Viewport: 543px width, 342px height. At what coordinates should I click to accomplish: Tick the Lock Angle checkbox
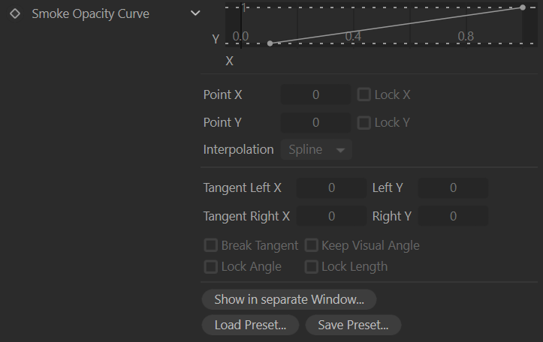(x=211, y=266)
